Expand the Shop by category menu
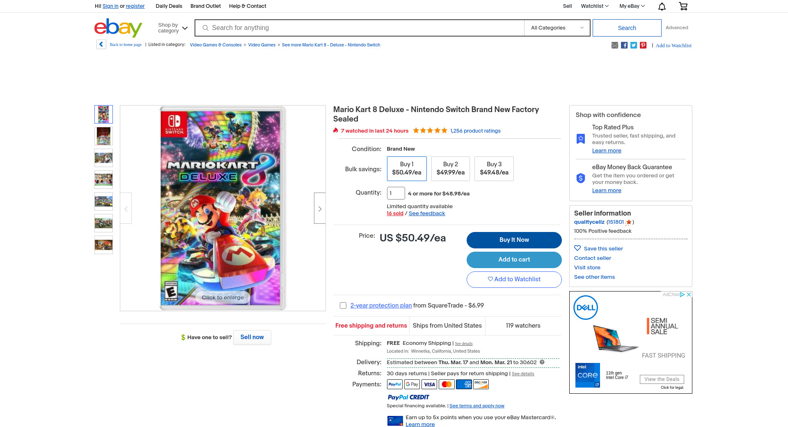This screenshot has width=788, height=427. coord(173,28)
